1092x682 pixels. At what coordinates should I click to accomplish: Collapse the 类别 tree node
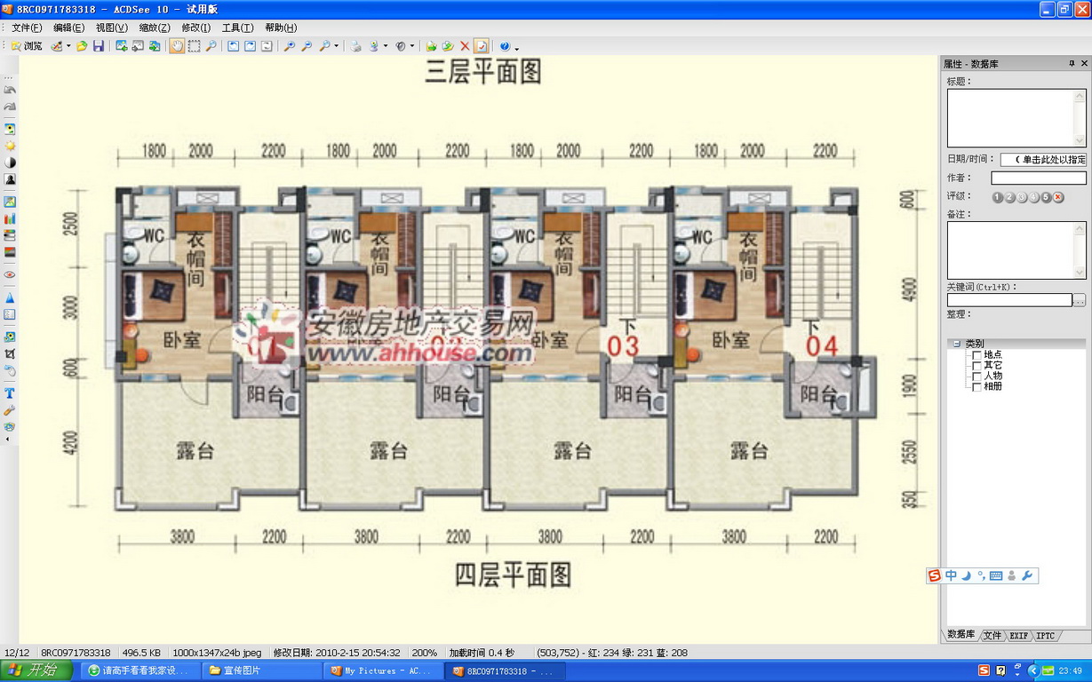point(957,344)
